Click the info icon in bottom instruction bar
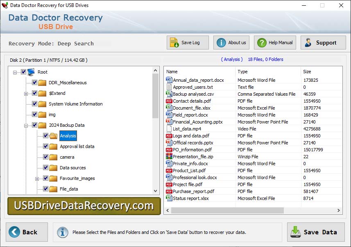351x247 pixels. point(62,232)
